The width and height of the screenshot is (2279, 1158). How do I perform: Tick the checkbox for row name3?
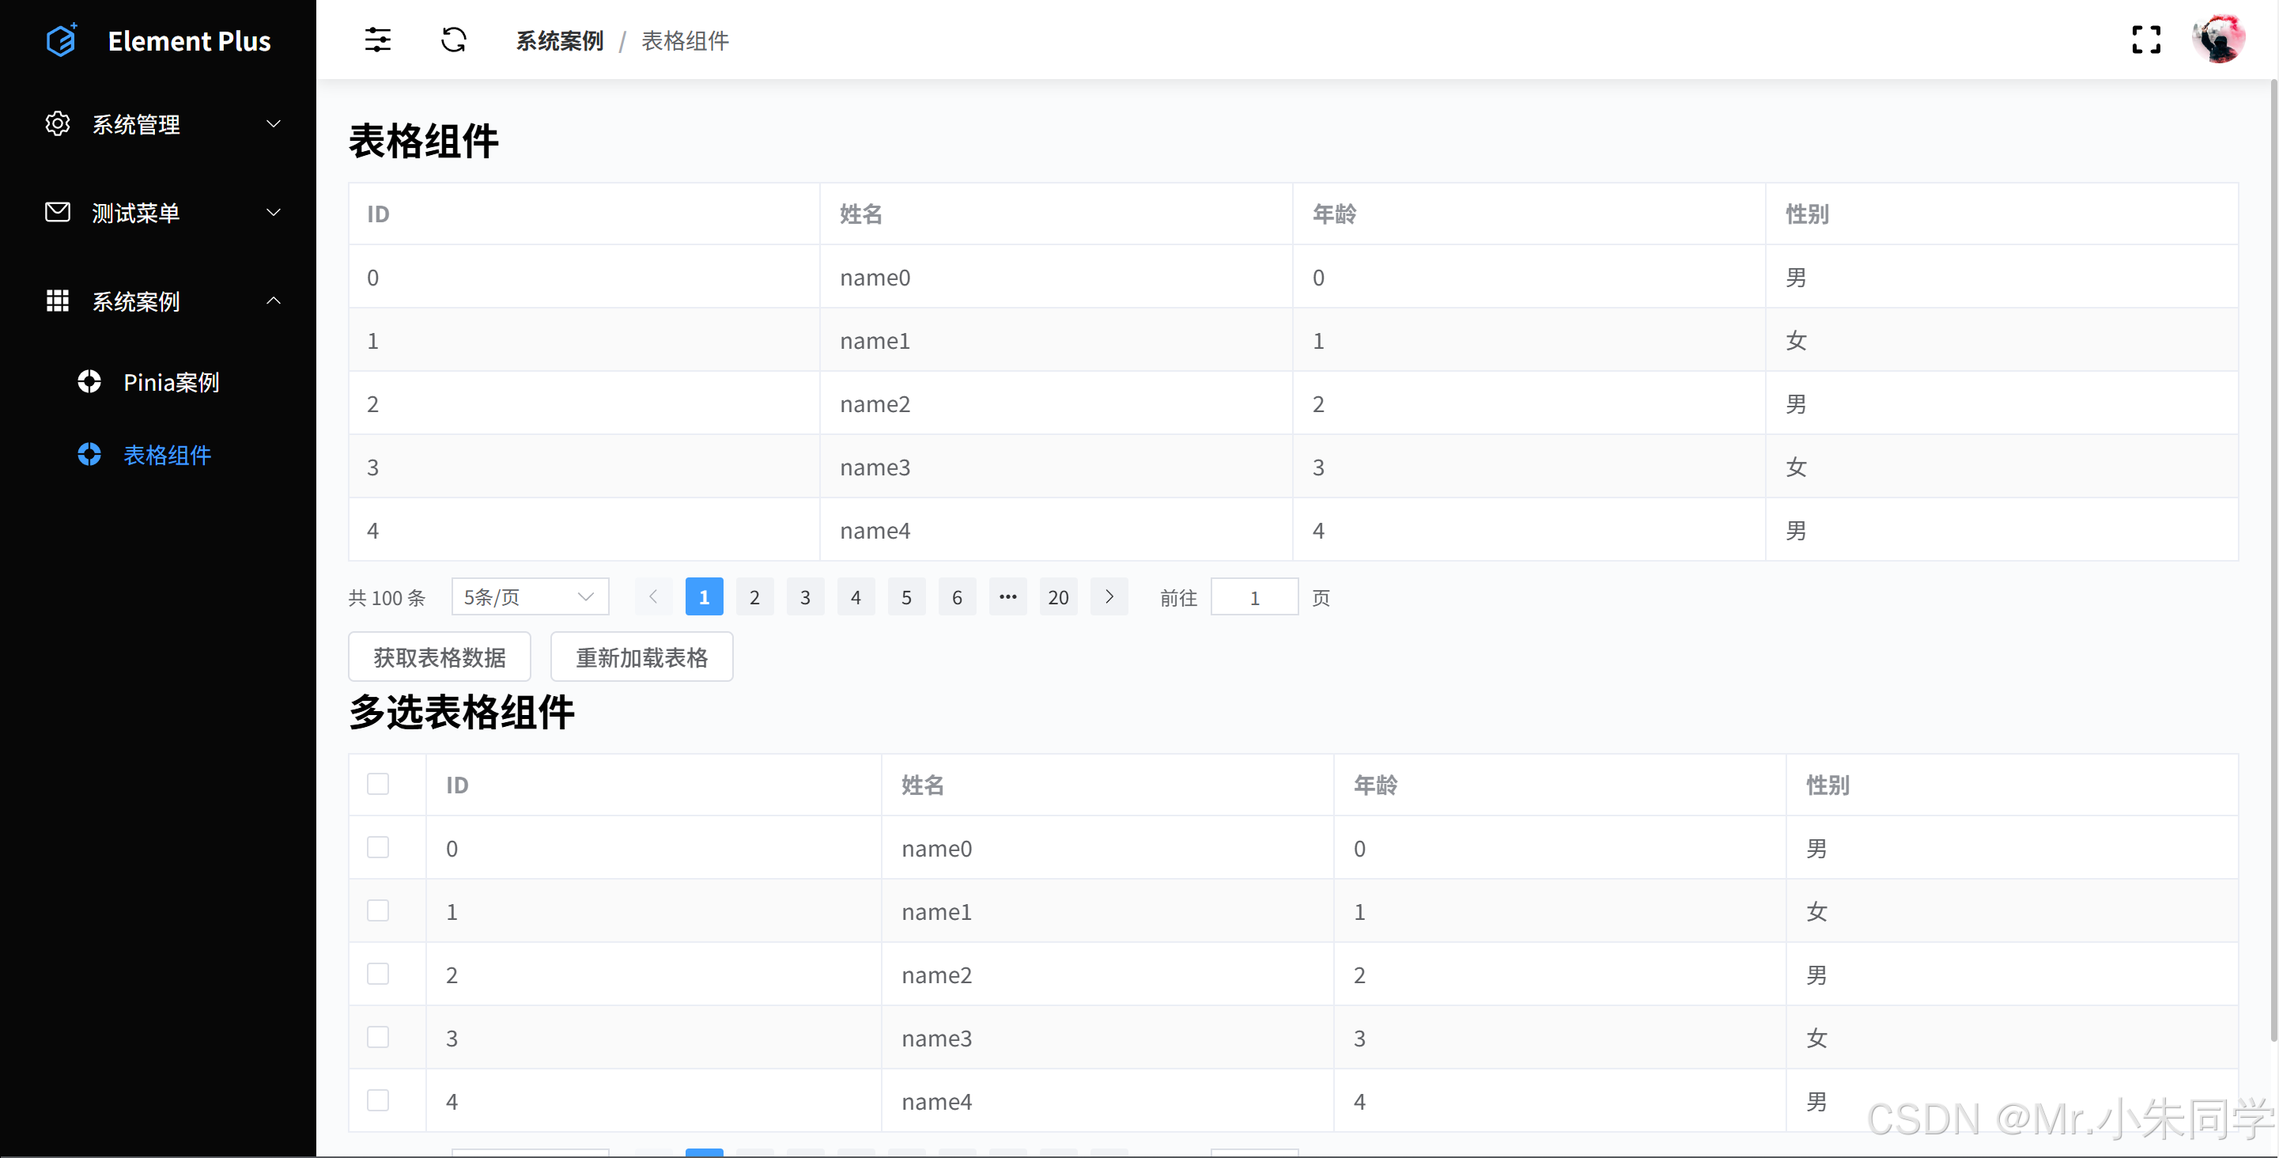[x=378, y=1037]
